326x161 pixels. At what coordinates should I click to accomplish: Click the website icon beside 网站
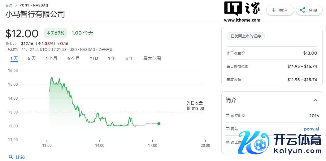(x=228, y=129)
